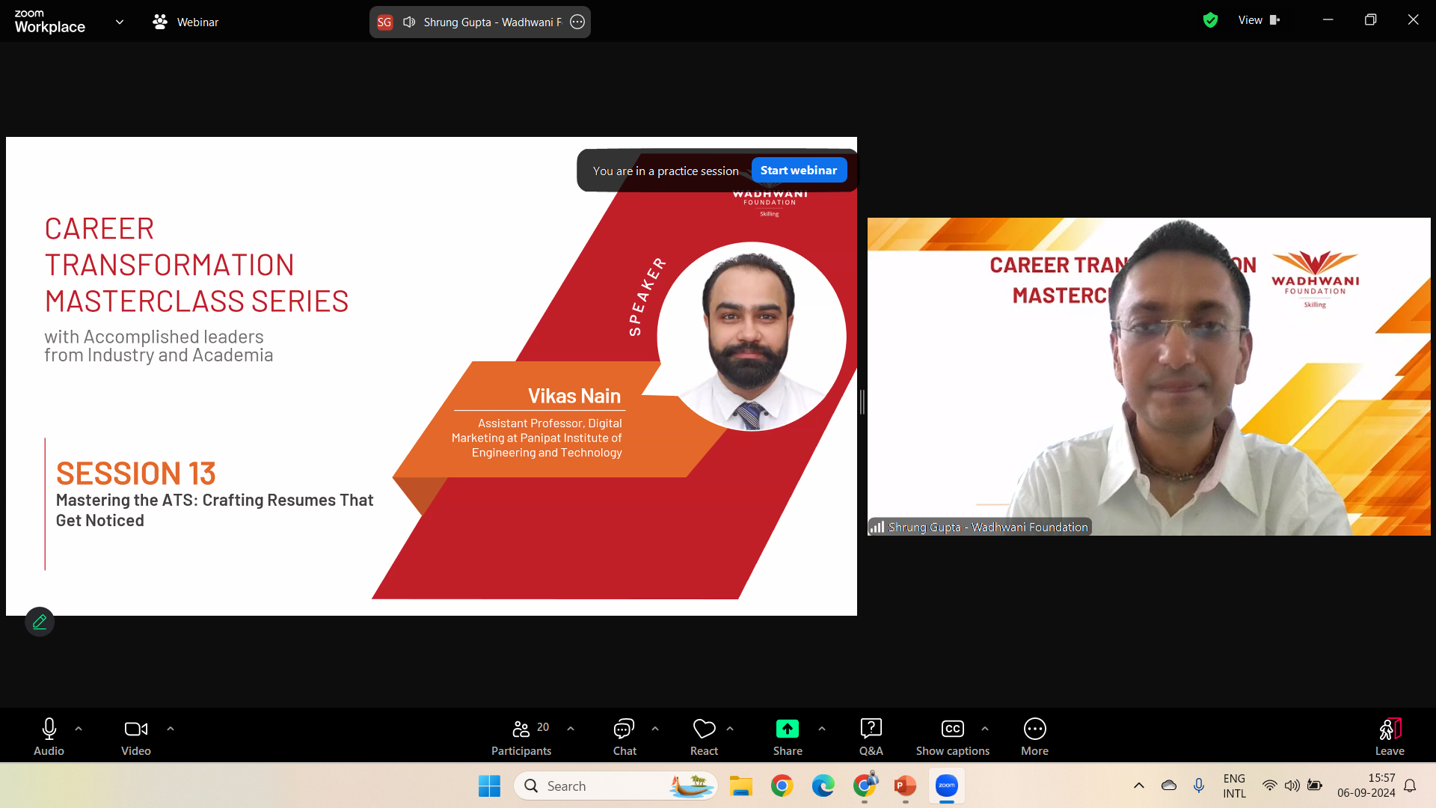Image resolution: width=1436 pixels, height=808 pixels.
Task: Click the Leave meeting button
Action: (x=1390, y=736)
